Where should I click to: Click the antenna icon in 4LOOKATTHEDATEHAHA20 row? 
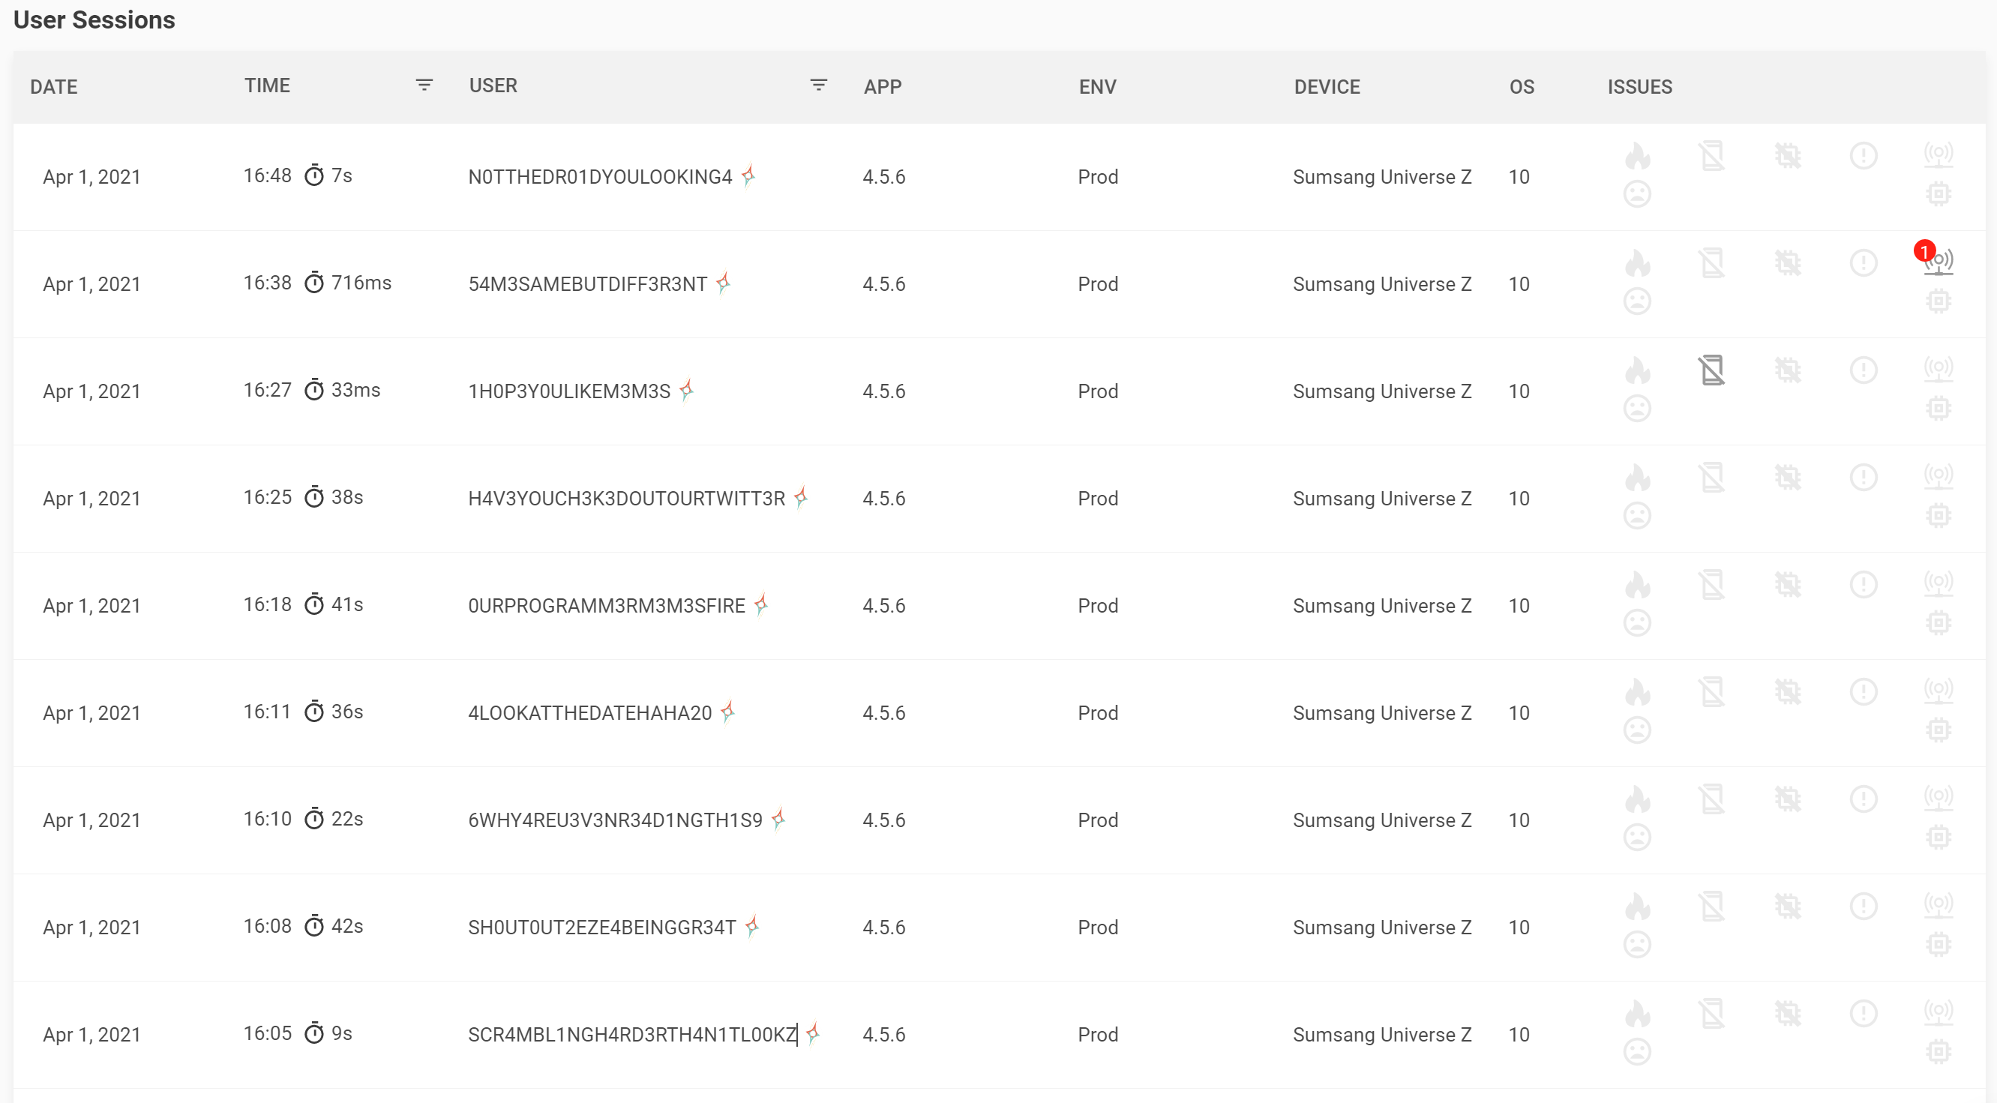1938,691
